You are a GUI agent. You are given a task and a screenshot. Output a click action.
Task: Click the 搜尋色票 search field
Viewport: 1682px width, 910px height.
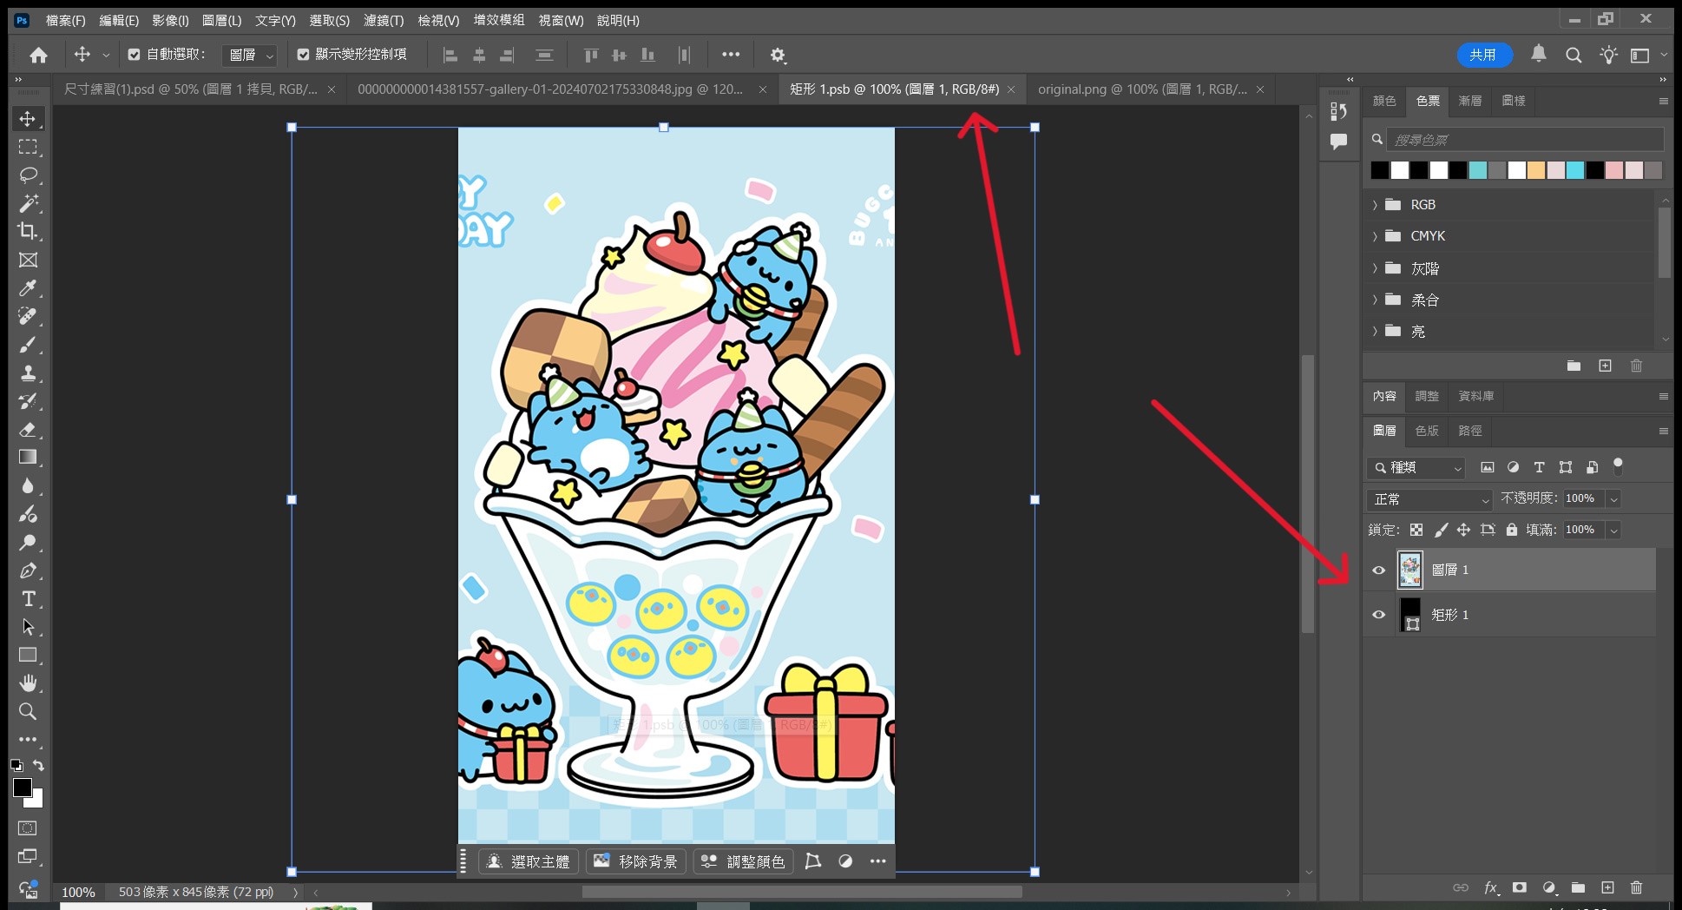(1525, 140)
